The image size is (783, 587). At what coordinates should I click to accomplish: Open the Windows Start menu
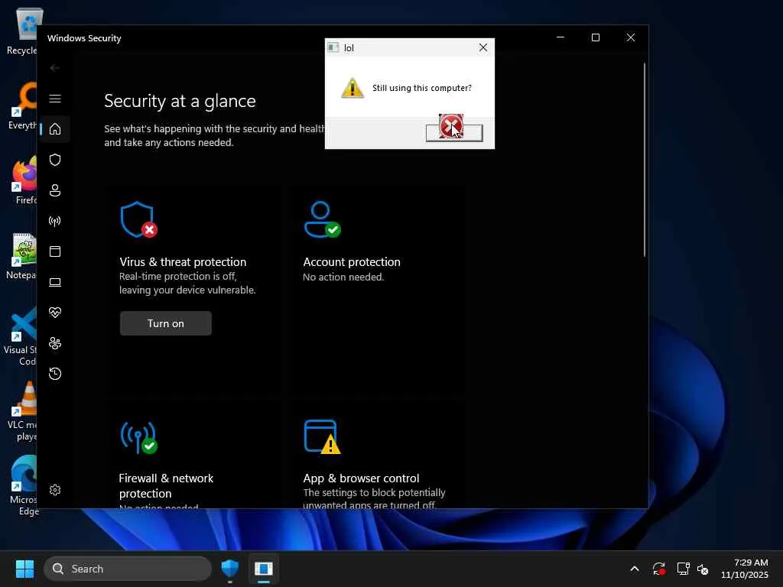coord(25,569)
